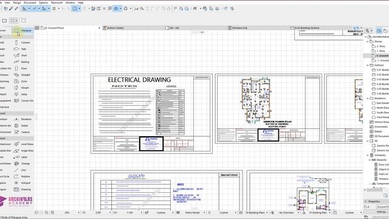The height and width of the screenshot is (219, 389).
Task: Toggle View Map in Navigator header
Action: tap(385, 31)
